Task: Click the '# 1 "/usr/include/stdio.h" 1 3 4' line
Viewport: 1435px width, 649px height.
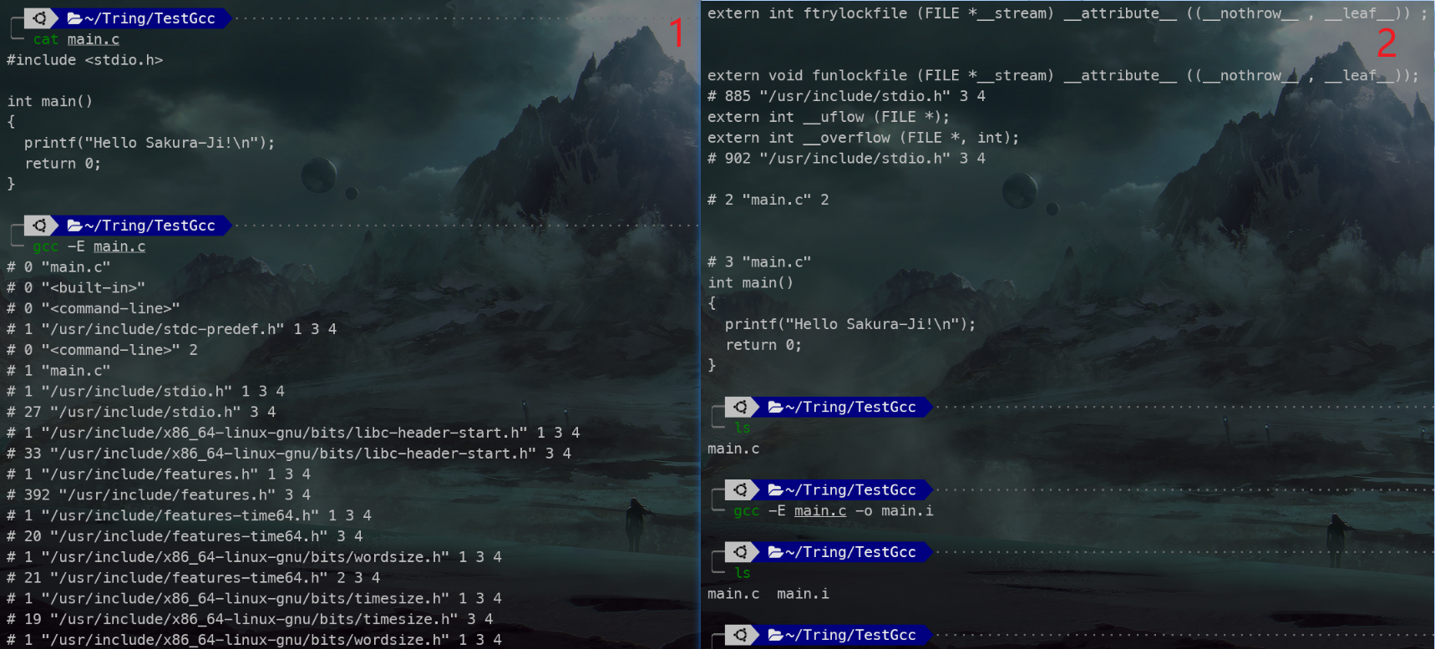Action: tap(146, 391)
